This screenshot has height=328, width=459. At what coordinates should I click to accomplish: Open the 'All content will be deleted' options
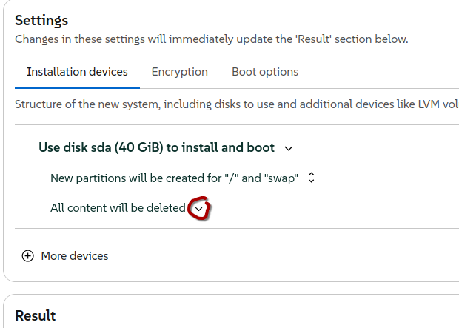118,208
